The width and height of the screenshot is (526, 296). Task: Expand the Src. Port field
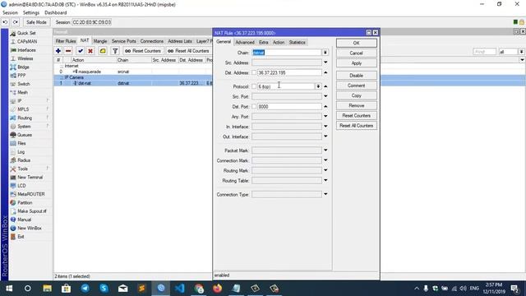coord(325,96)
